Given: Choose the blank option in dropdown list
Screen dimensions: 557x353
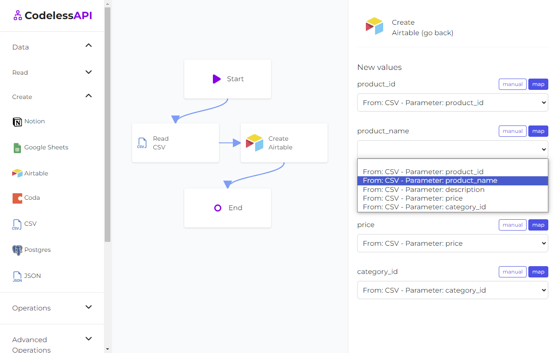Looking at the screenshot, I should [x=453, y=163].
